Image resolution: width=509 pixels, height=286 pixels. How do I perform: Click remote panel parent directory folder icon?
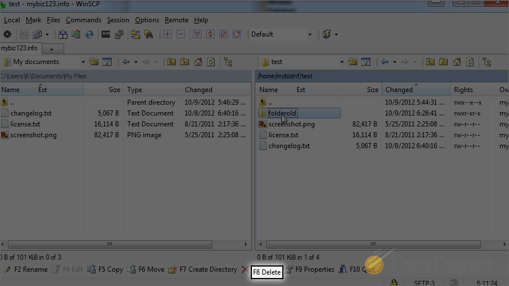[430, 62]
